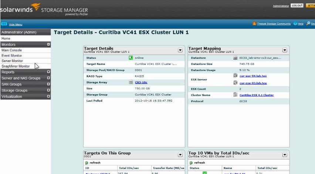Open Top 10 VMs panel dropdown arrow
Screen dimensions: 315x174
tap(285, 155)
